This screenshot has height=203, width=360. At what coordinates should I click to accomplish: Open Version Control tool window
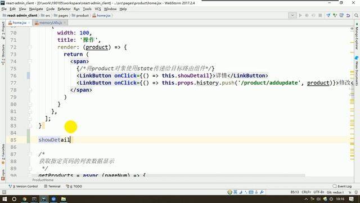click(x=23, y=186)
